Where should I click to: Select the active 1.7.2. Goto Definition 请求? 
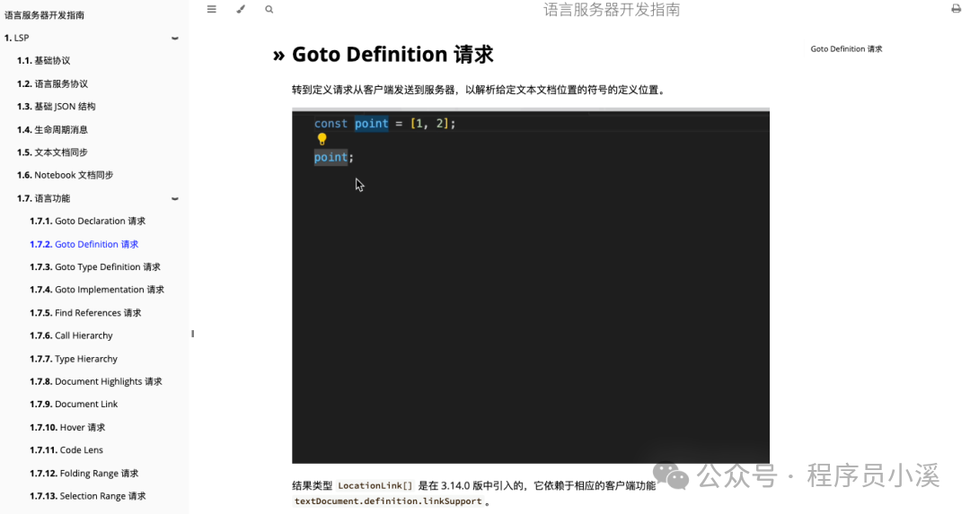click(84, 244)
